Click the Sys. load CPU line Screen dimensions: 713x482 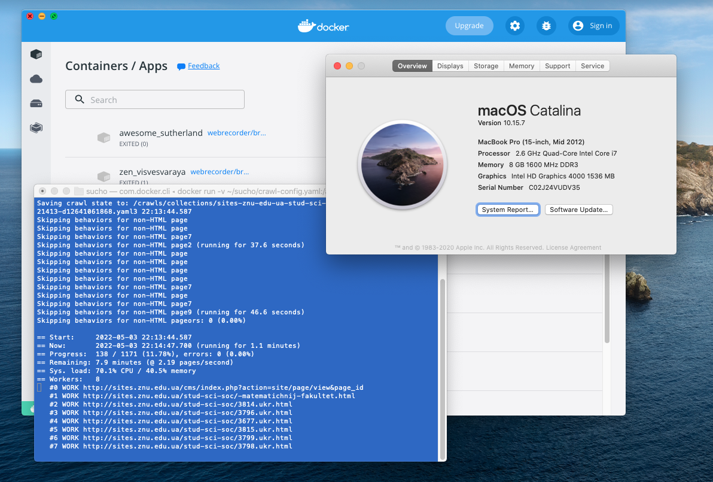pyautogui.click(x=117, y=371)
